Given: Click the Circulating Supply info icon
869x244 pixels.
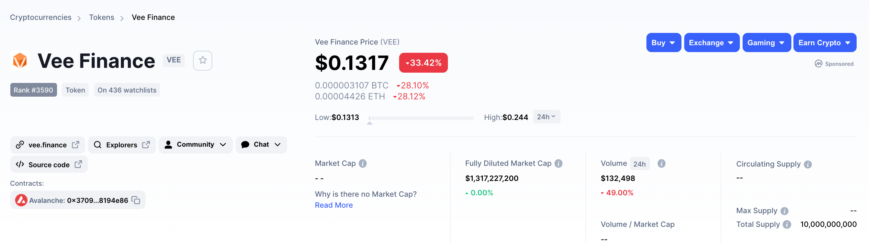Looking at the screenshot, I should (x=808, y=164).
